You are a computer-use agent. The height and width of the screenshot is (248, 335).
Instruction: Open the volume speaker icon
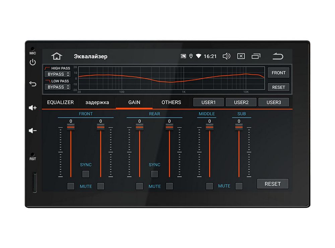[226, 56]
